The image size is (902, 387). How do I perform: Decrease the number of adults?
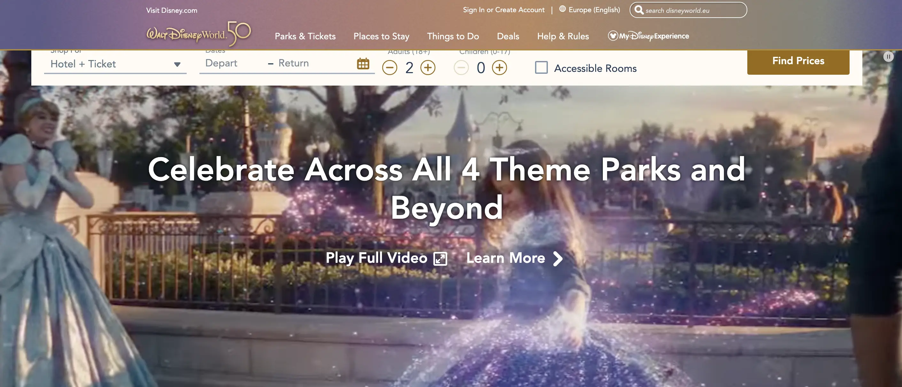click(x=389, y=67)
